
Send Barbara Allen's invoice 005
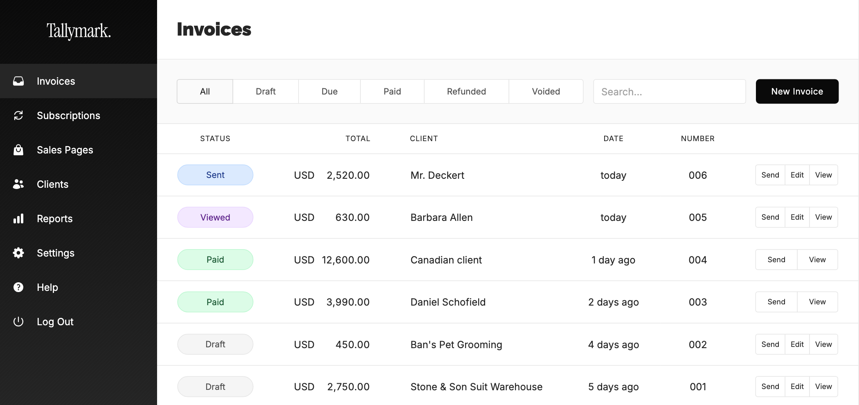770,217
